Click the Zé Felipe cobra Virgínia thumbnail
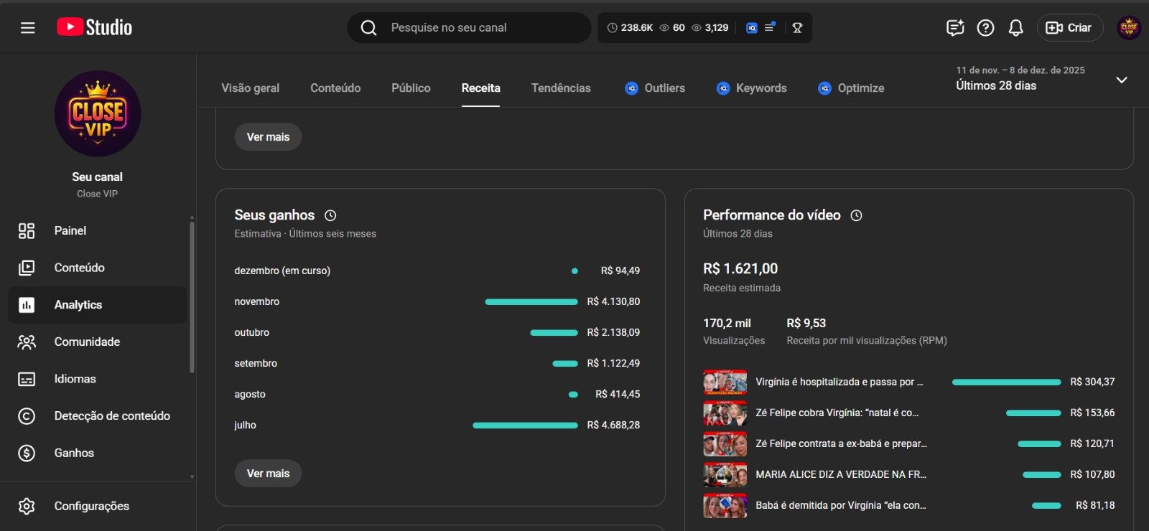The image size is (1149, 531). coord(725,413)
